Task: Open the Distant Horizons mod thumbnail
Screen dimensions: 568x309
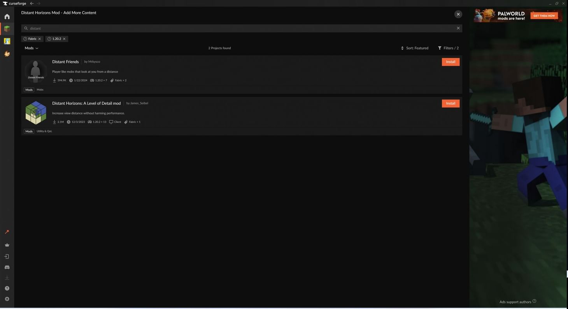Action: tap(36, 113)
